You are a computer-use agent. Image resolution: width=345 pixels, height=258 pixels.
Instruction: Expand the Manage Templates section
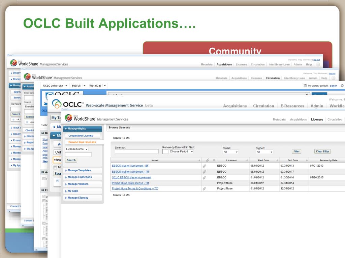point(83,170)
